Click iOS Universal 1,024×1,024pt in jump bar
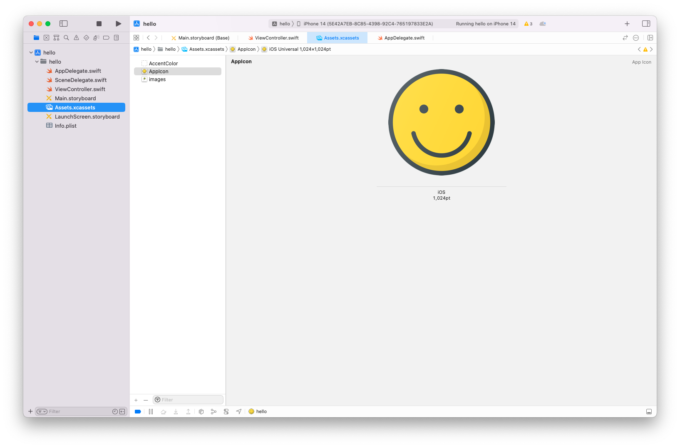This screenshot has width=680, height=448. click(296, 49)
